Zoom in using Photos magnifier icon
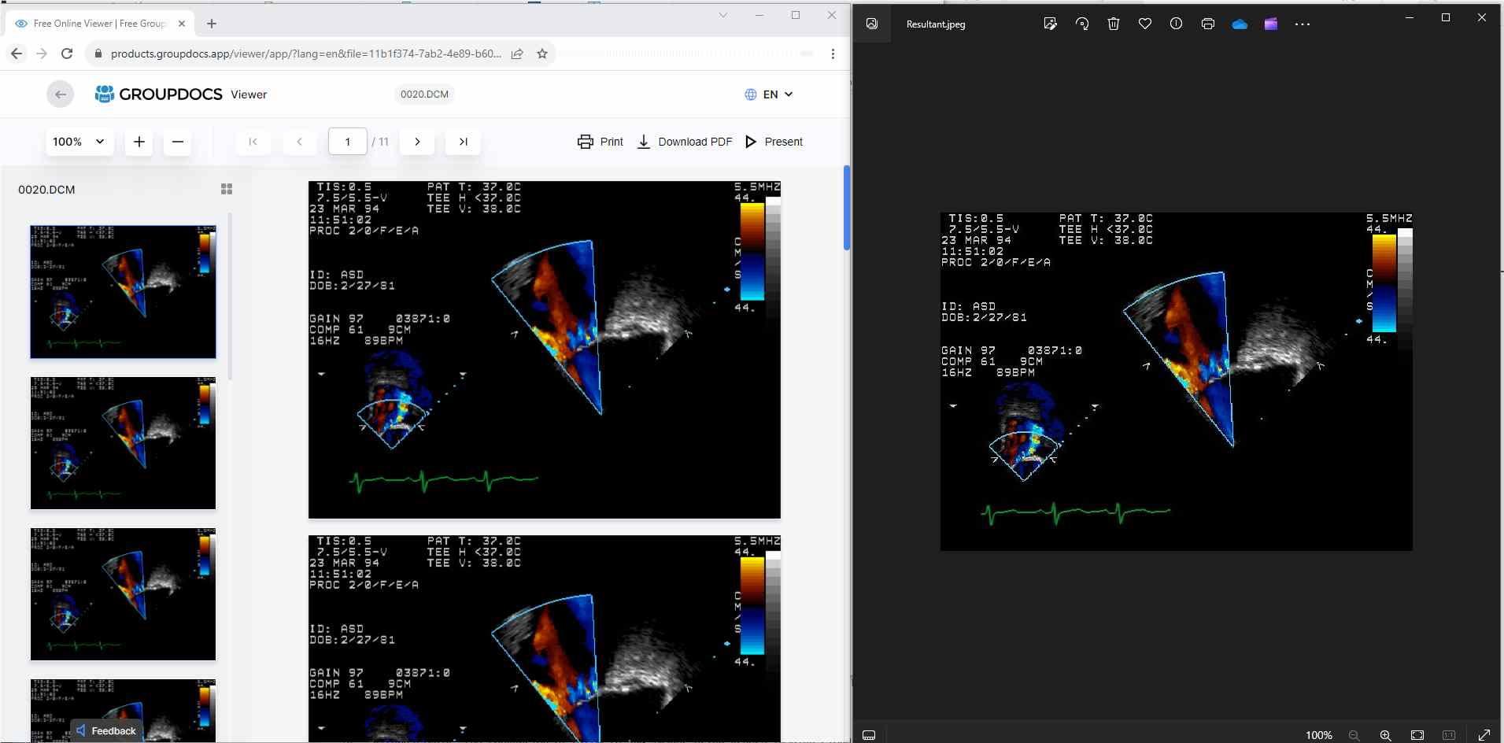 [x=1385, y=734]
